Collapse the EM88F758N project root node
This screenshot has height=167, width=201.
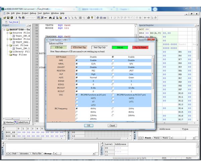coord(4,29)
